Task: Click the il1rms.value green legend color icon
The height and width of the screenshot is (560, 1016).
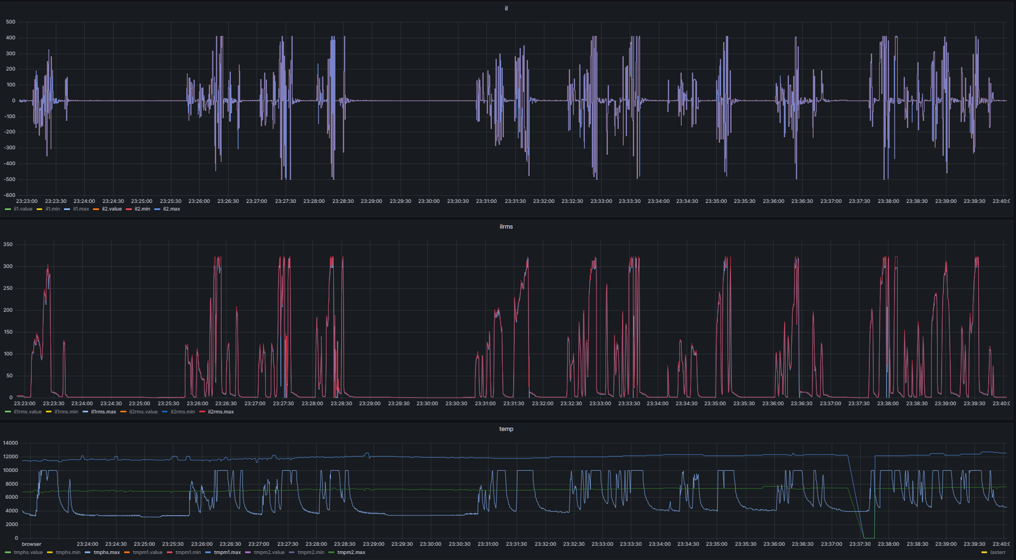Action: tap(8, 412)
